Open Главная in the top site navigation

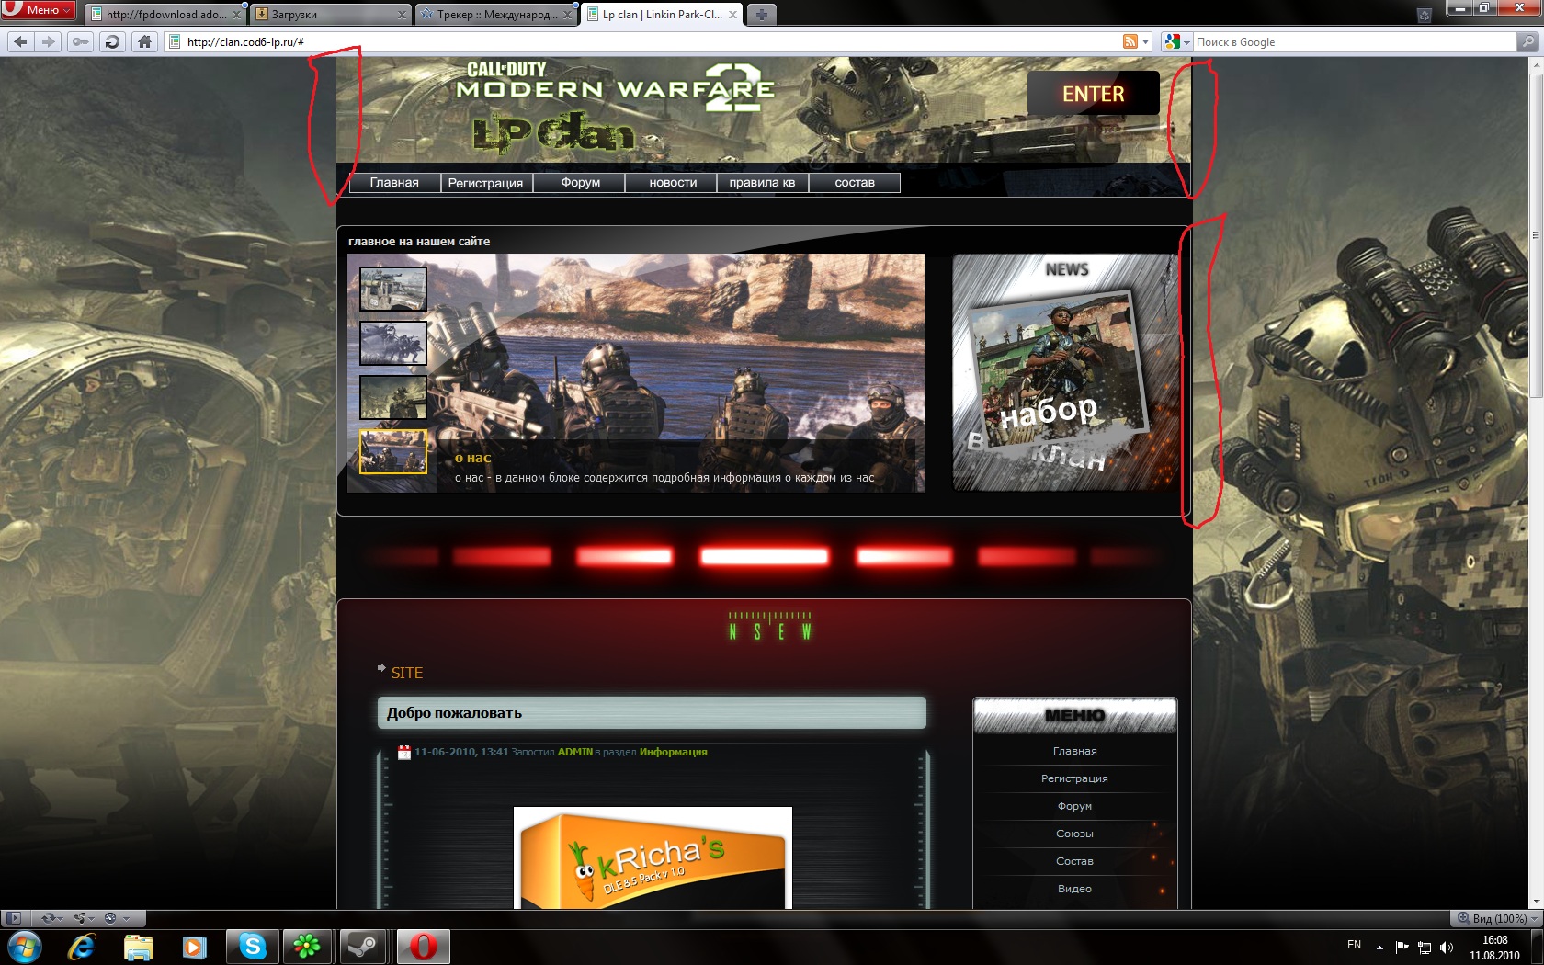(394, 183)
